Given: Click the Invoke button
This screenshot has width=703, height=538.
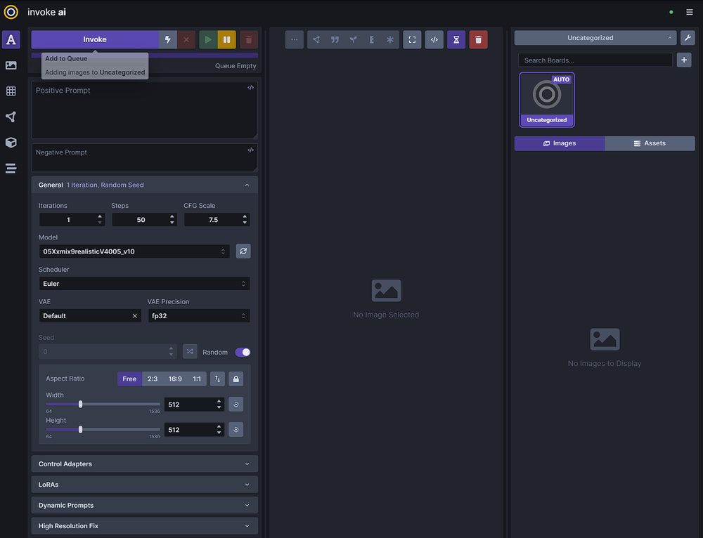Looking at the screenshot, I should coord(95,39).
